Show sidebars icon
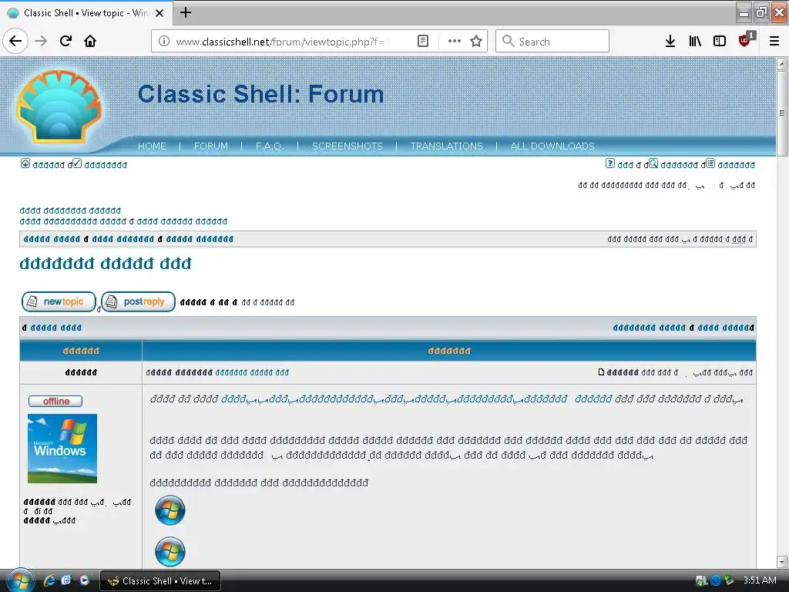 point(720,42)
